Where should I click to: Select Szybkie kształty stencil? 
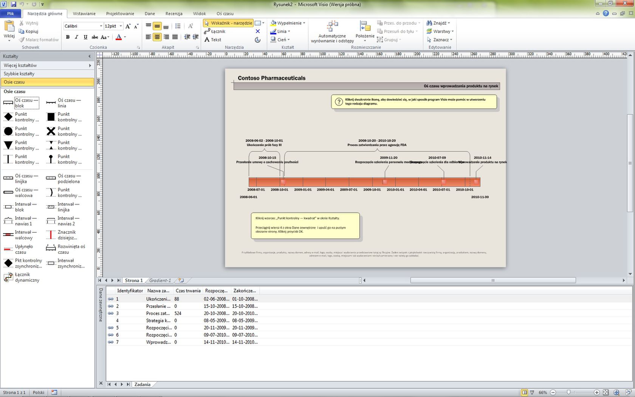(x=47, y=74)
